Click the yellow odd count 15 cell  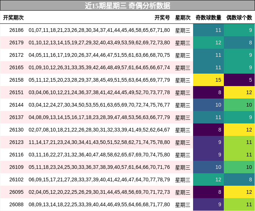(208, 80)
